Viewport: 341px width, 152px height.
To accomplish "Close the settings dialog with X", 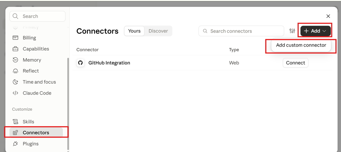I will click(328, 16).
